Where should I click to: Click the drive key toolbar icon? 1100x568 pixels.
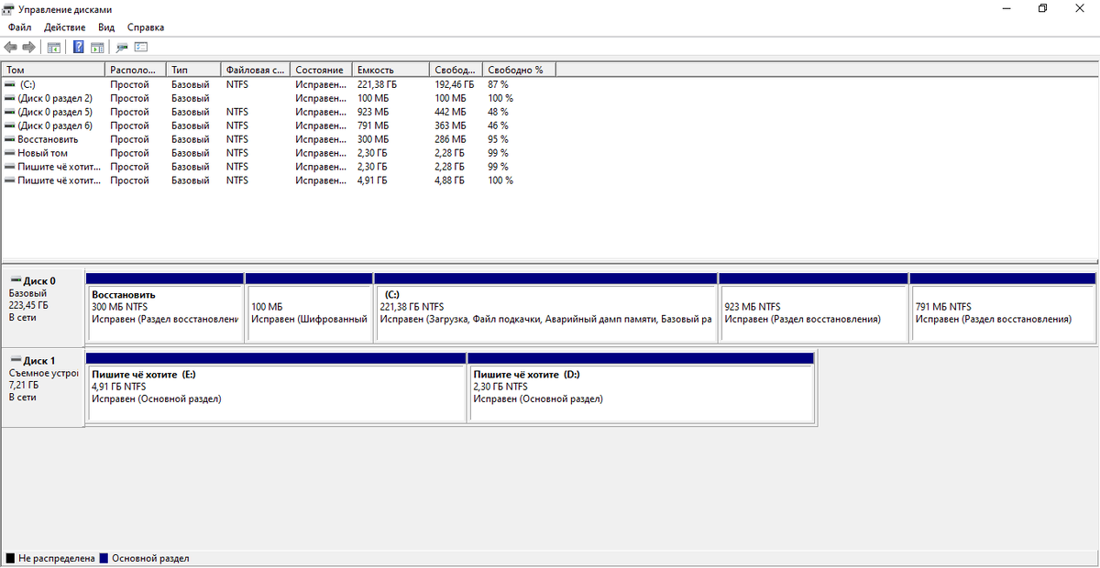pos(123,47)
